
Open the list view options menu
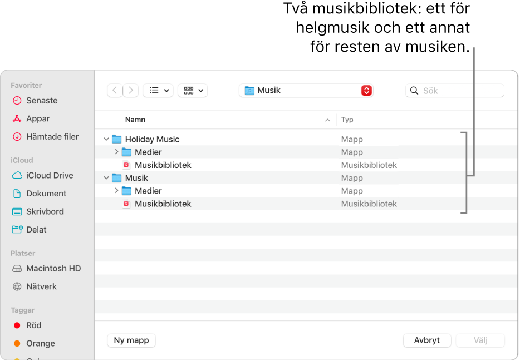[159, 90]
